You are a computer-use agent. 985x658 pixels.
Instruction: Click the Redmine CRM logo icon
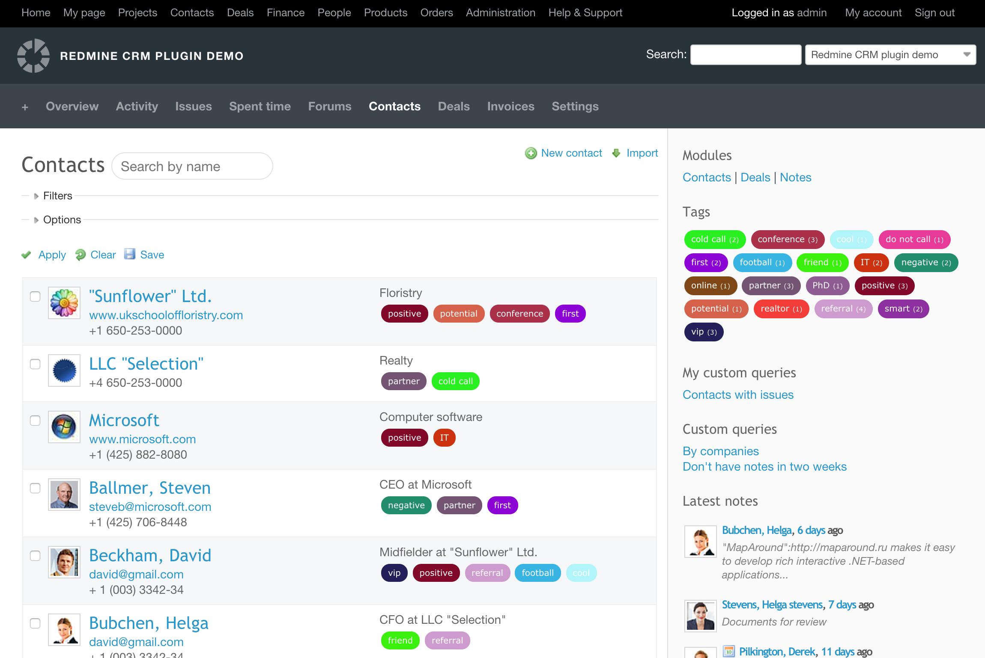[33, 56]
